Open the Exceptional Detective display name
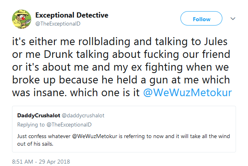Image resolution: width=248 pixels, height=166 pixels. point(72,15)
